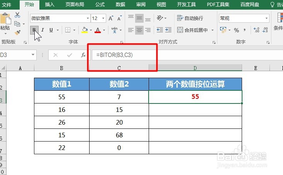Decrease decimal places icon
Screen dimensions: 283x175
tap(265, 30)
